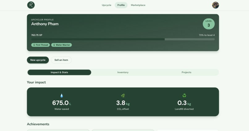Image resolution: width=249 pixels, height=131 pixels.
Task: Open the Marketplace page
Action: [x=138, y=5]
